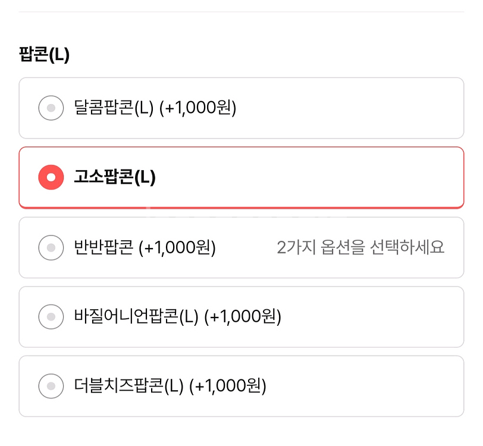The height and width of the screenshot is (446, 483).
Task: Pick the 바질어니언팝콘(L) radio circle
Action: [x=51, y=316]
